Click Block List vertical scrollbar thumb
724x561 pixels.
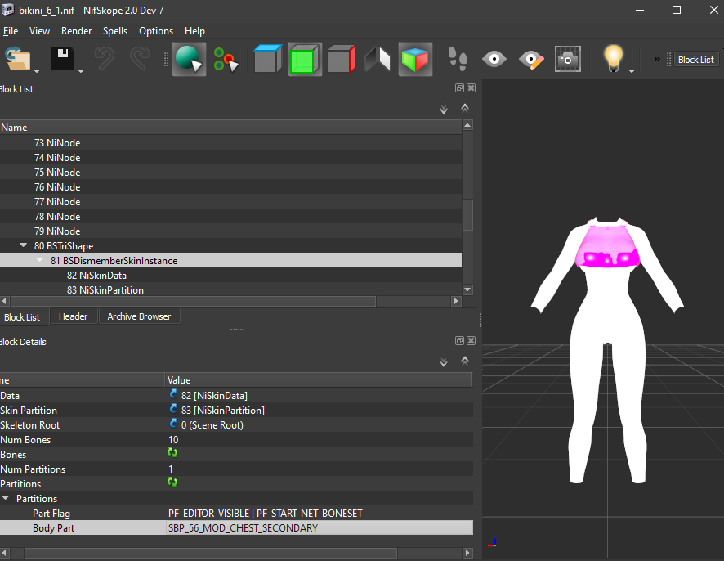pyautogui.click(x=467, y=215)
